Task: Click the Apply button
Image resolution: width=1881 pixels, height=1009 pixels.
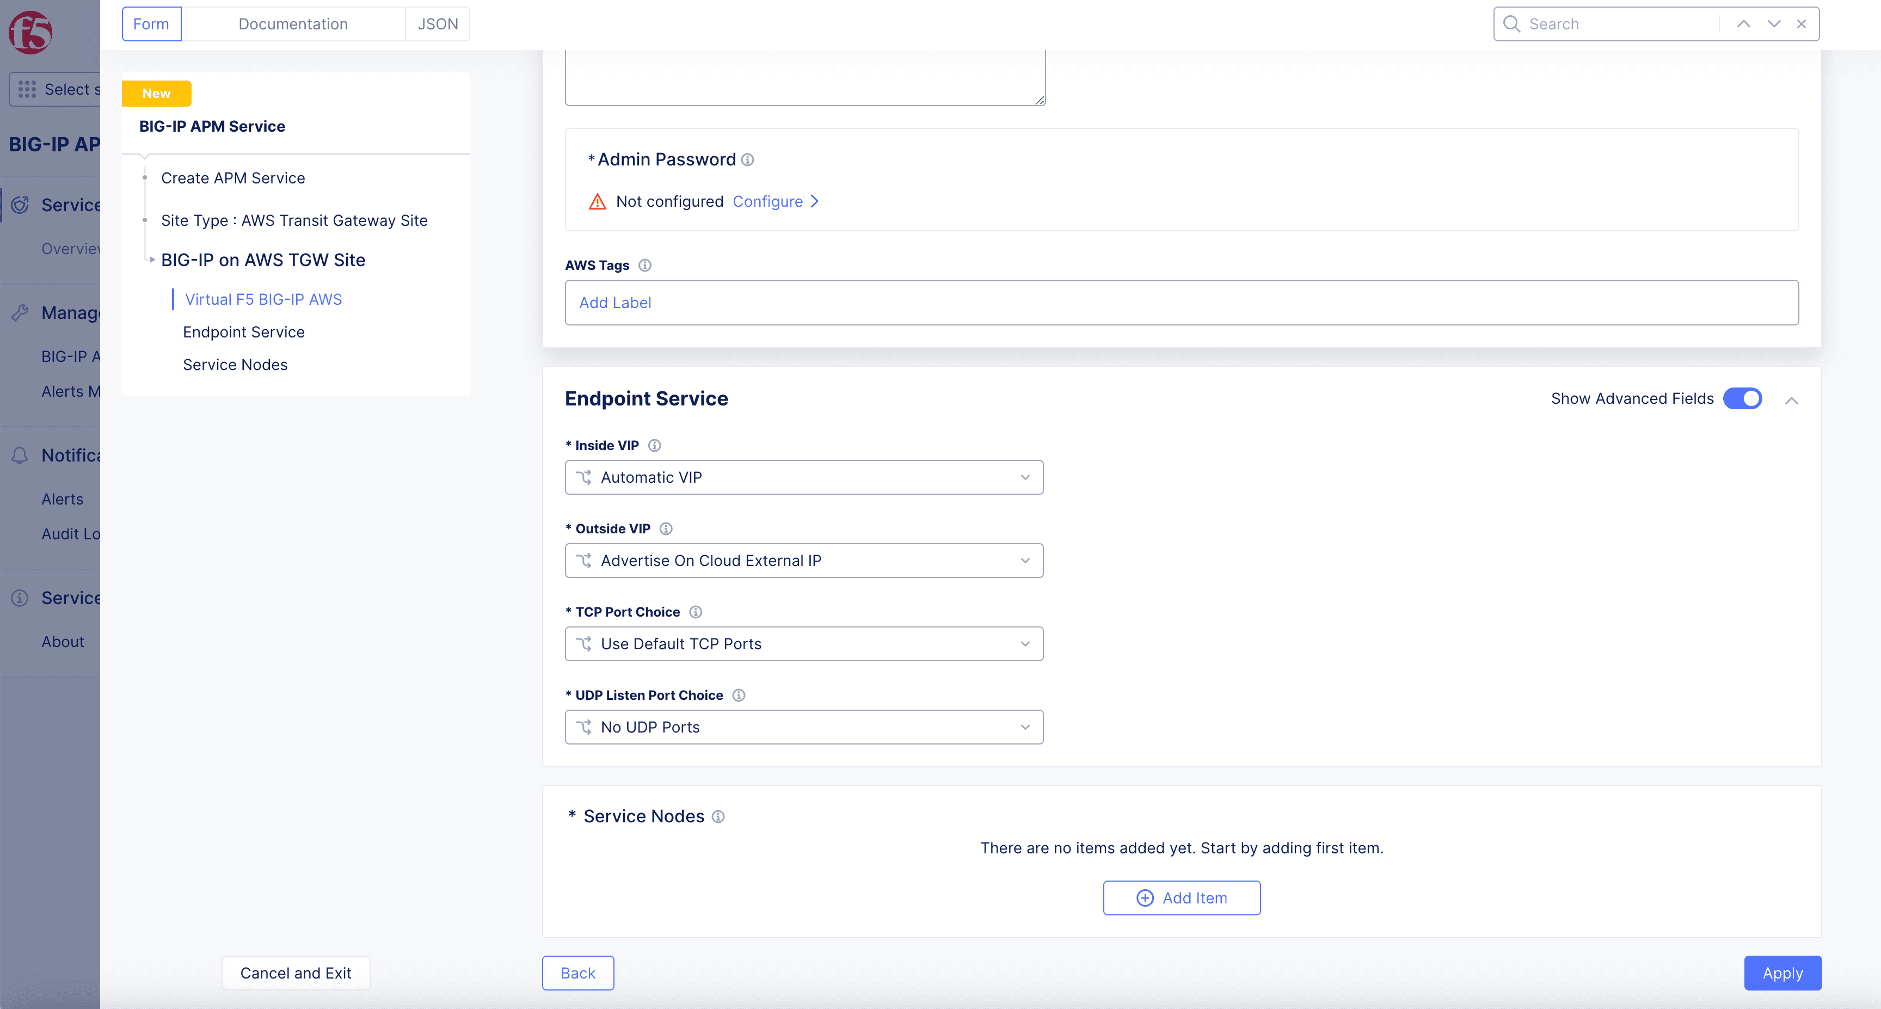Action: click(x=1782, y=973)
